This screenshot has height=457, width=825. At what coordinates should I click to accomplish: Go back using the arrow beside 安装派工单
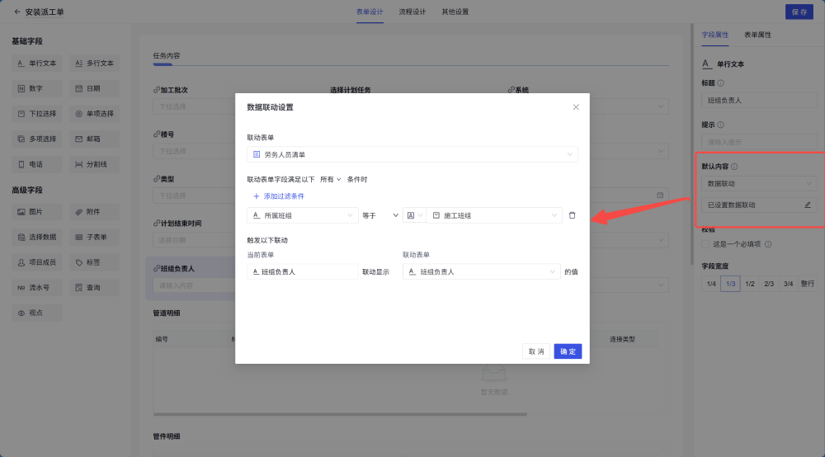16,12
